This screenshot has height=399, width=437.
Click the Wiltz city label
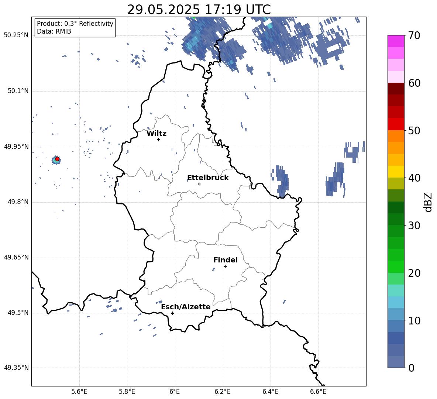pyautogui.click(x=156, y=134)
